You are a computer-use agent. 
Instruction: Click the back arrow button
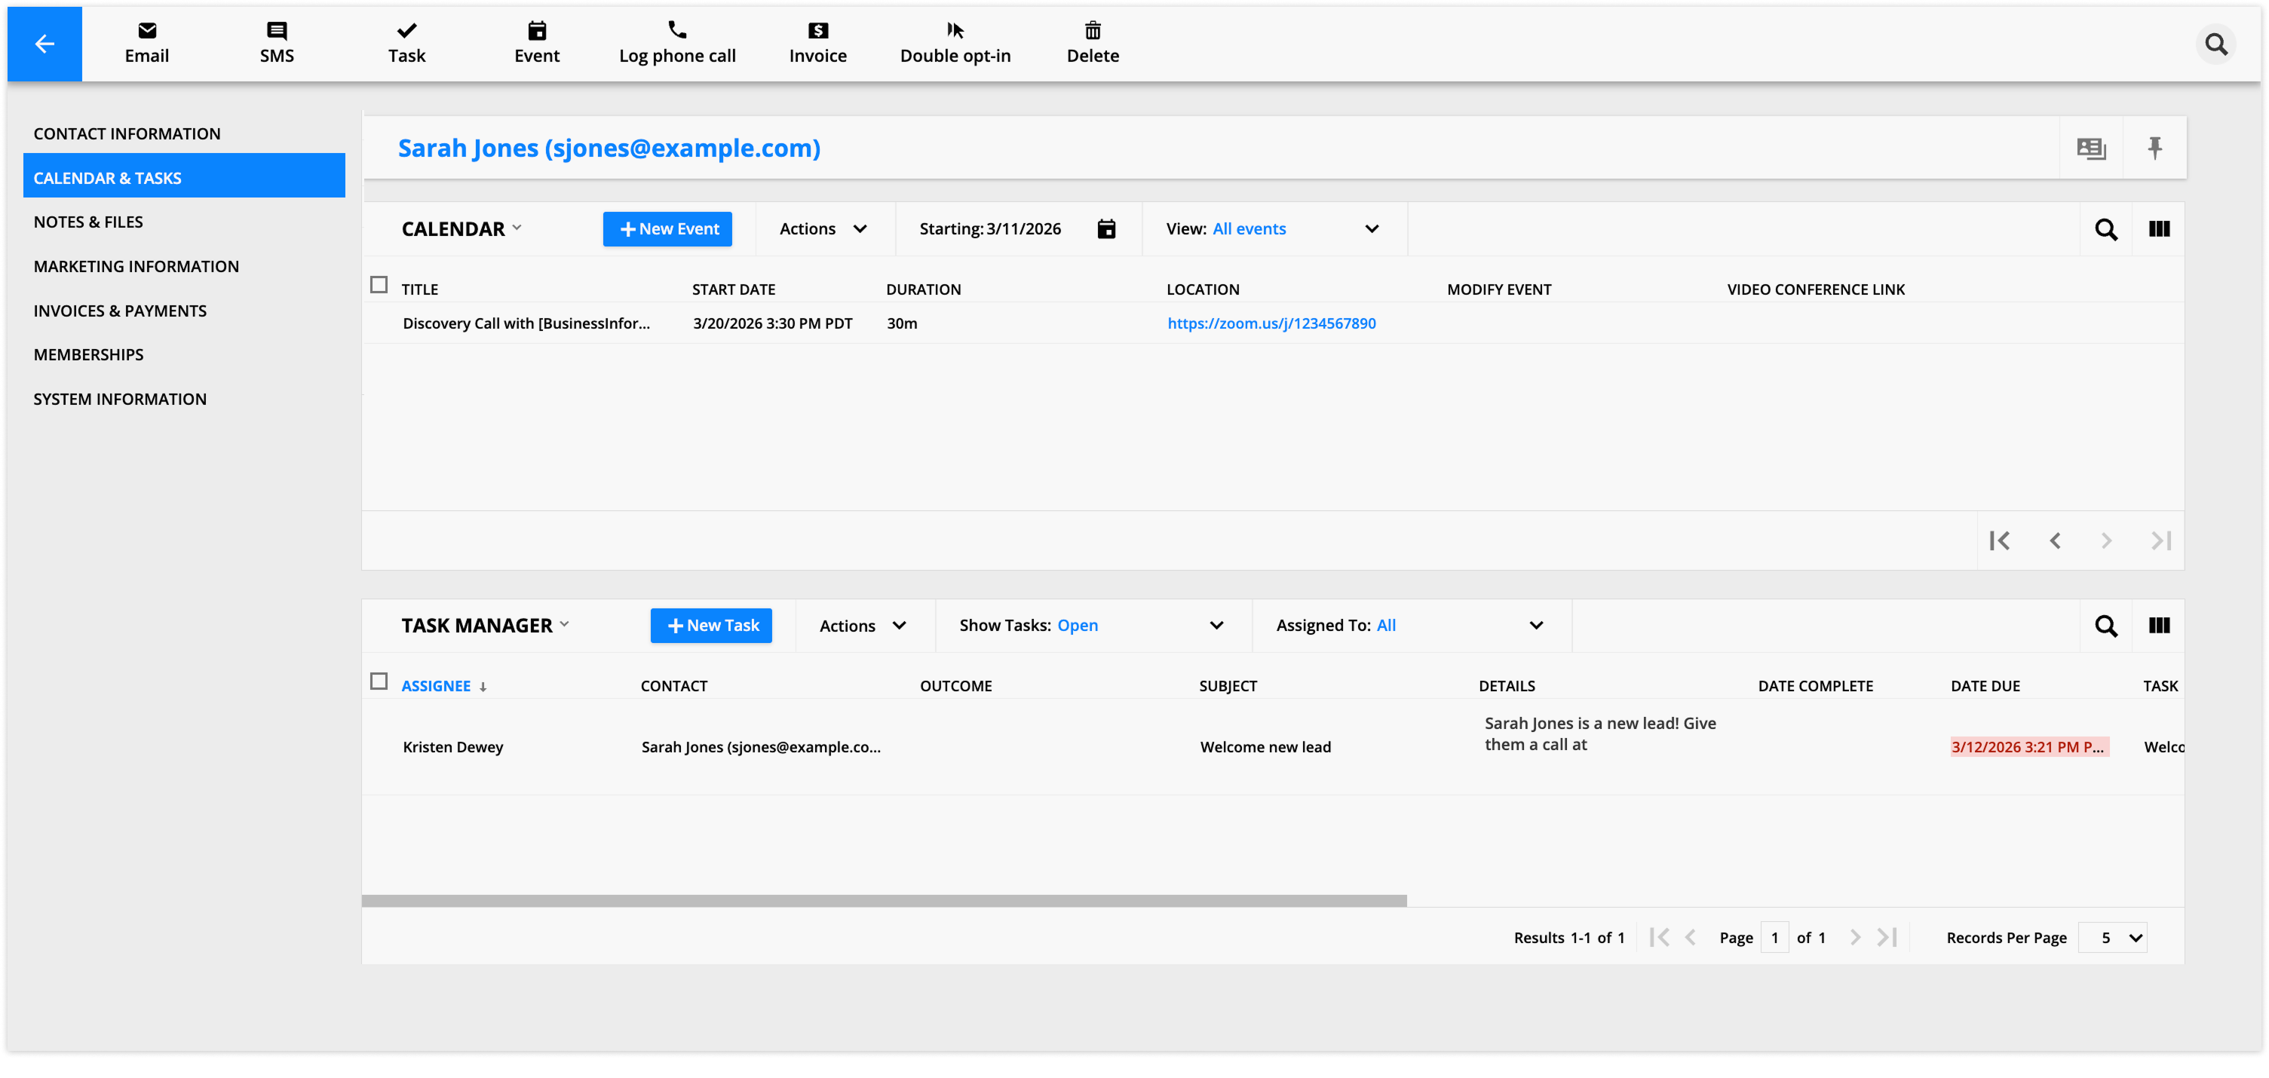pyautogui.click(x=44, y=44)
